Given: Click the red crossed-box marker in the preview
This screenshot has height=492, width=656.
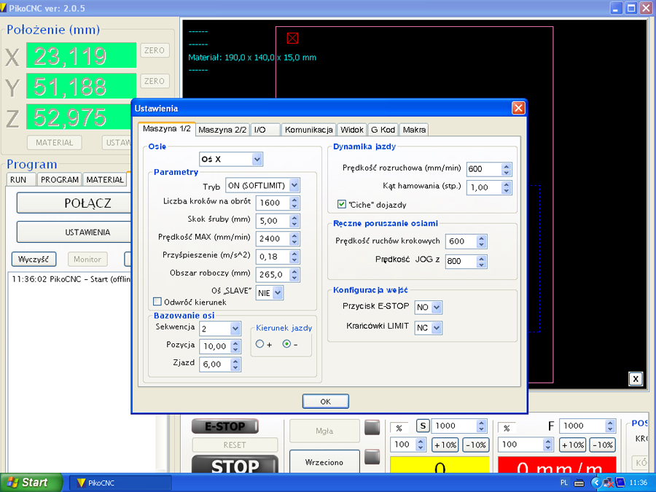Looking at the screenshot, I should (292, 39).
